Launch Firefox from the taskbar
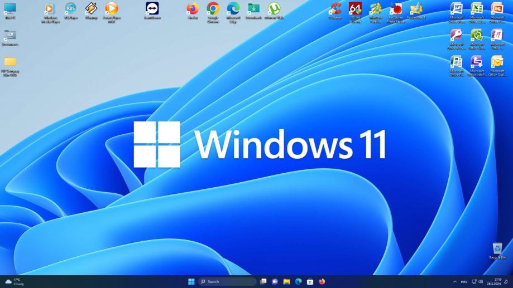The height and width of the screenshot is (288, 513). (x=322, y=281)
